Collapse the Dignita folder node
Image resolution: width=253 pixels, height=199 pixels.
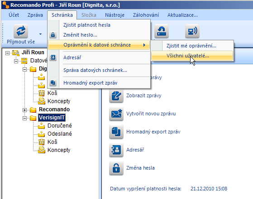pos(24,69)
